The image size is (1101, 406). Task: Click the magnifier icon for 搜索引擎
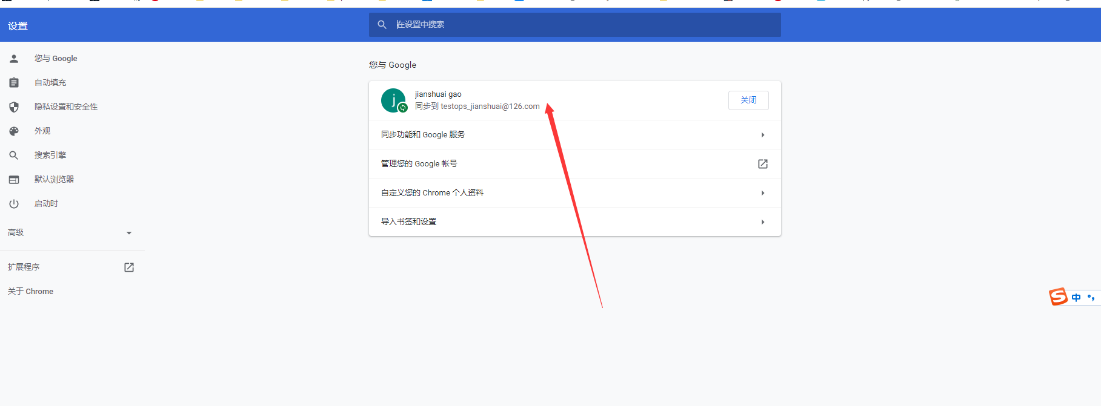tap(14, 156)
